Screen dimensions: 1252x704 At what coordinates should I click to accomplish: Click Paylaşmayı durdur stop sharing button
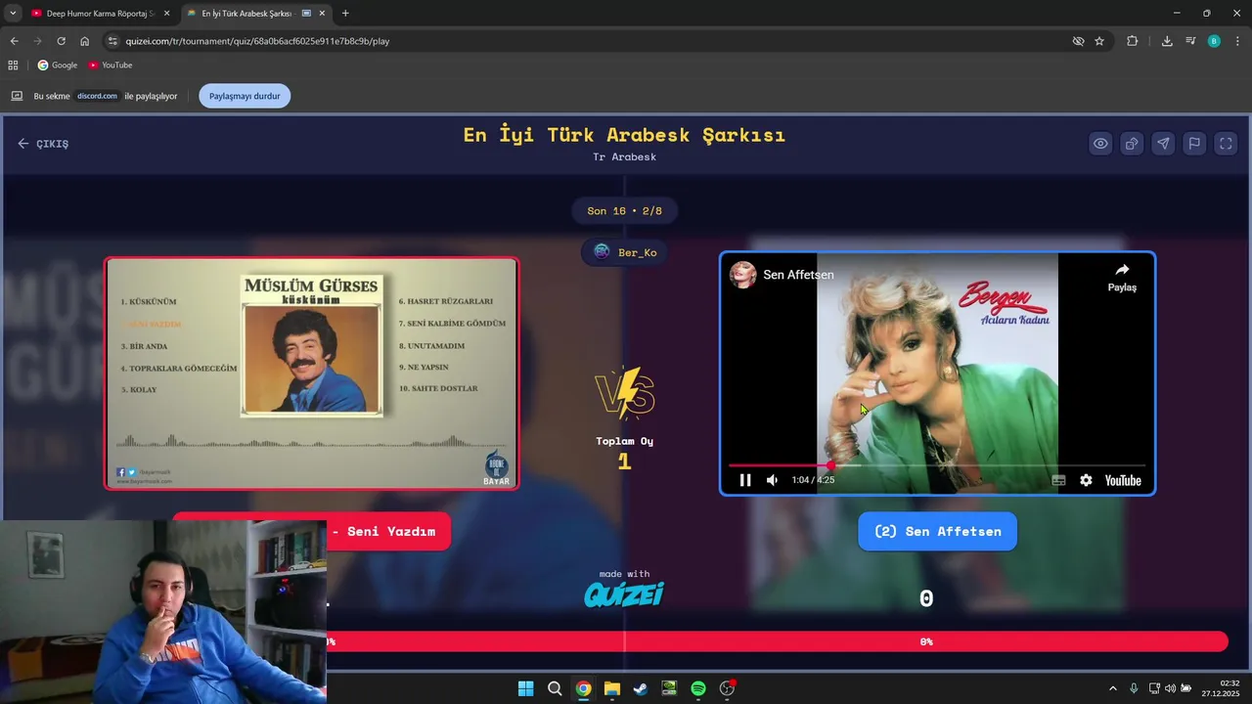(x=245, y=96)
